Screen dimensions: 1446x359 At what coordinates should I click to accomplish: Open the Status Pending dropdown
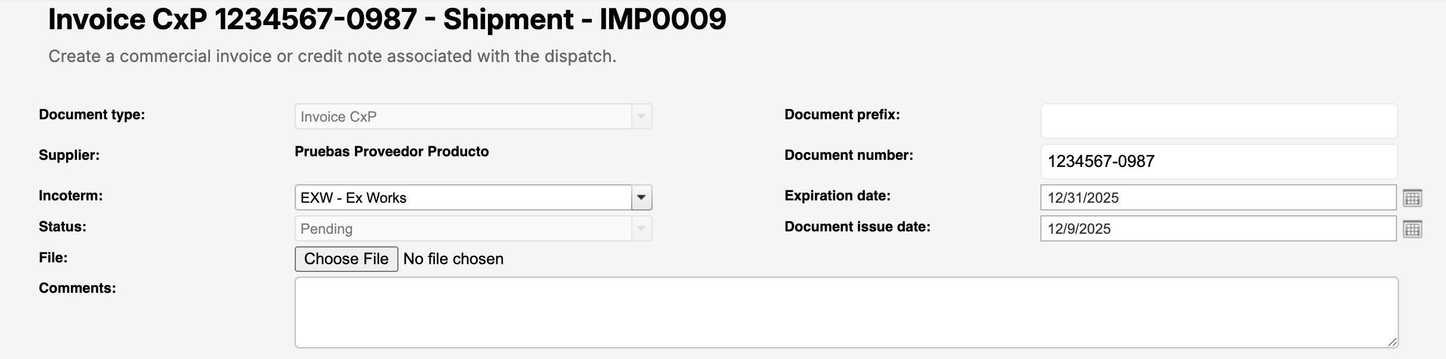coord(473,229)
